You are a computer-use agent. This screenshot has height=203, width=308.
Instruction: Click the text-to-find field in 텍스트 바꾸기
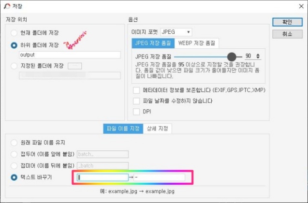[103, 177]
